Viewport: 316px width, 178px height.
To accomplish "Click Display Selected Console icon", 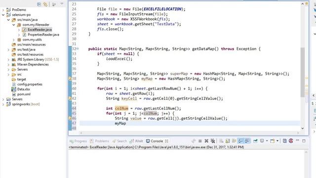I will [262, 141].
